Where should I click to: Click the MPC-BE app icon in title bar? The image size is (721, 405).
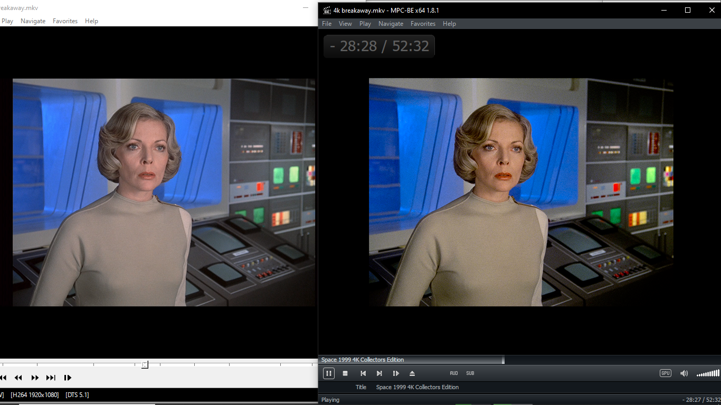pyautogui.click(x=327, y=10)
